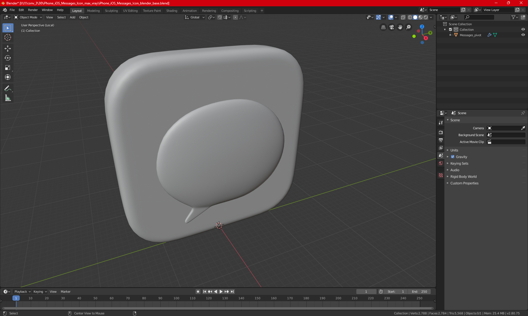The image size is (528, 316).
Task: Click the current frame number field
Action: pos(366,292)
